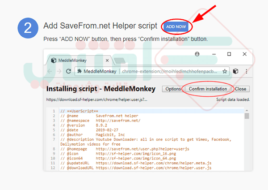Click the '@updateURL' helper.meta.js line
The image size is (268, 190).
(x=136, y=163)
